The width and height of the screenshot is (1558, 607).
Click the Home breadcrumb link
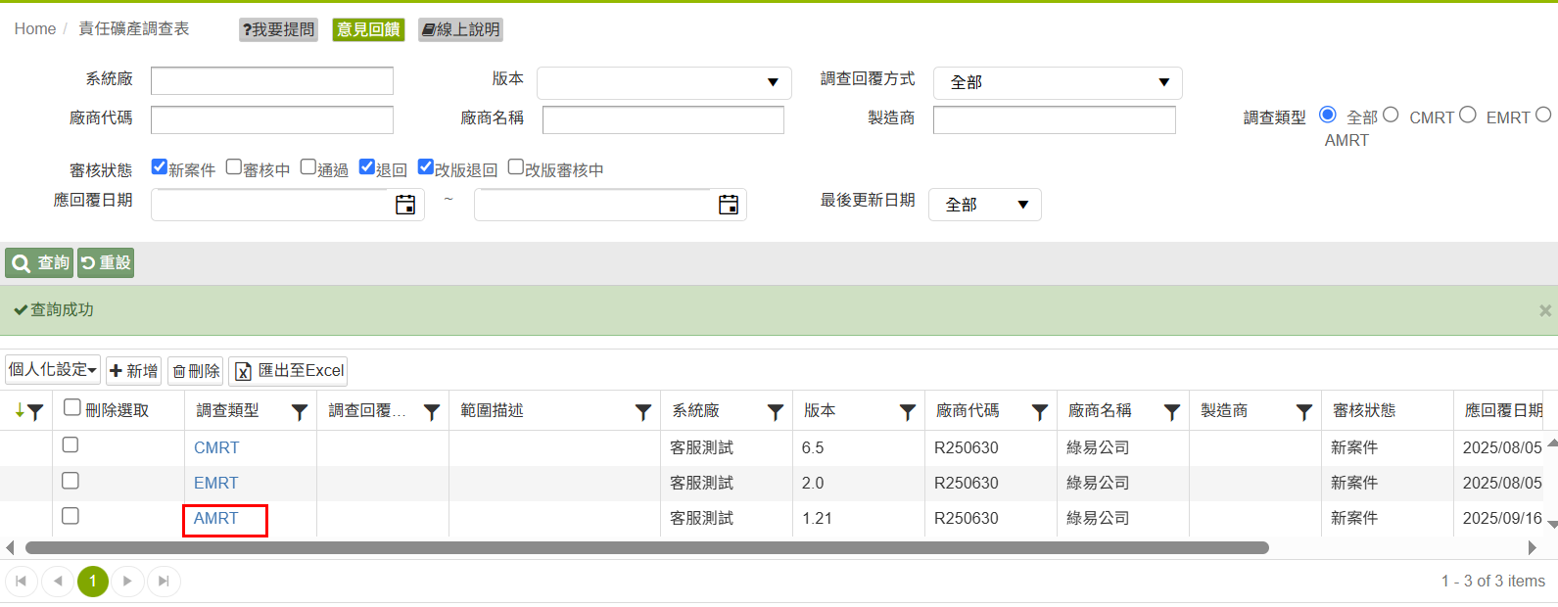pos(35,29)
